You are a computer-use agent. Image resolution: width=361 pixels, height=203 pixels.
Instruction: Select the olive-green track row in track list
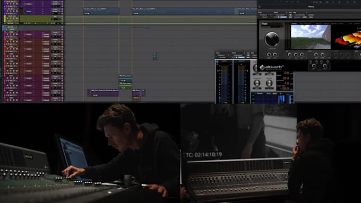[x=33, y=19]
